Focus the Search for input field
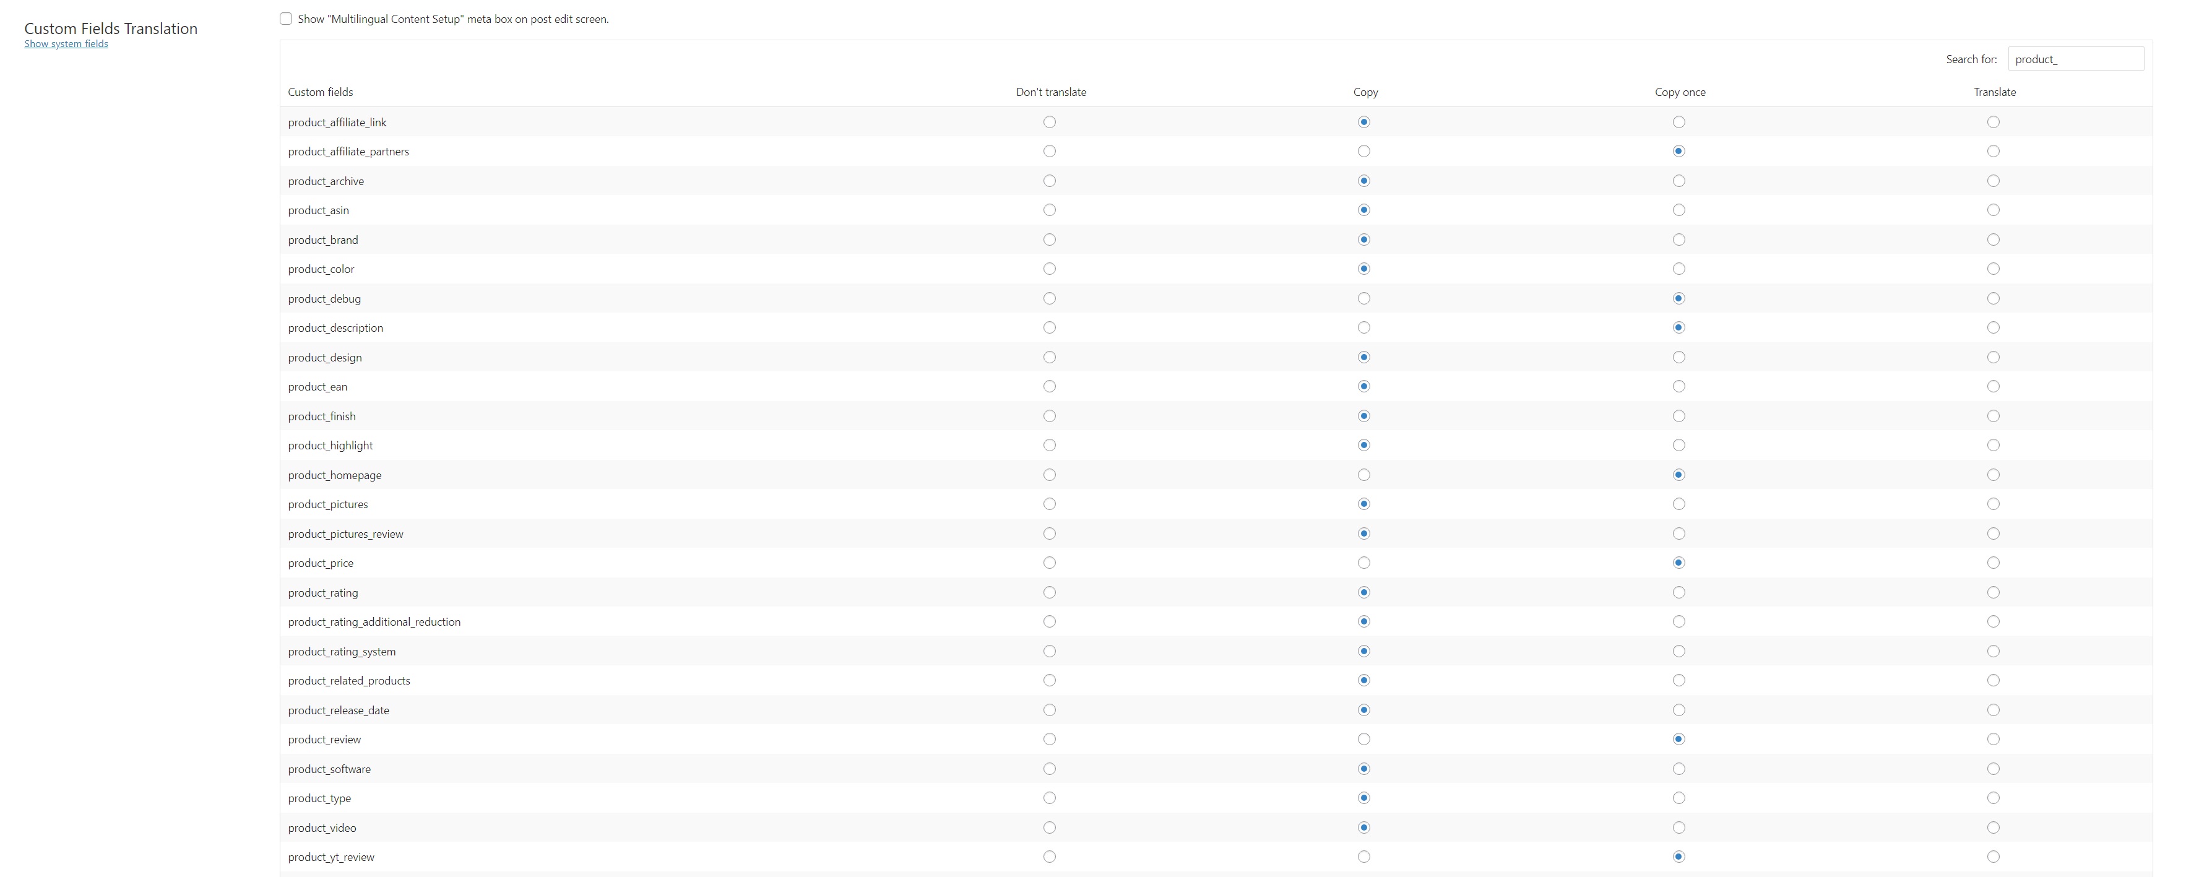Viewport: 2186px width, 877px height. [2076, 59]
